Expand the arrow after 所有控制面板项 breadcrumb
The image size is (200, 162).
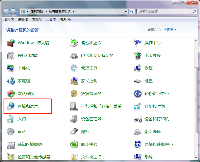tap(74, 11)
